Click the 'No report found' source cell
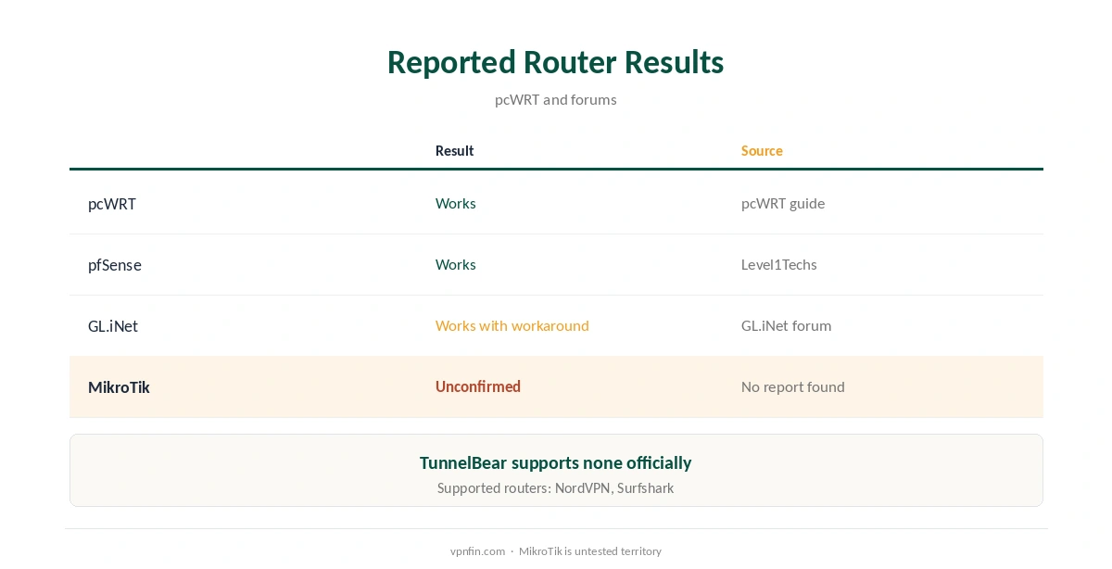 click(x=793, y=386)
